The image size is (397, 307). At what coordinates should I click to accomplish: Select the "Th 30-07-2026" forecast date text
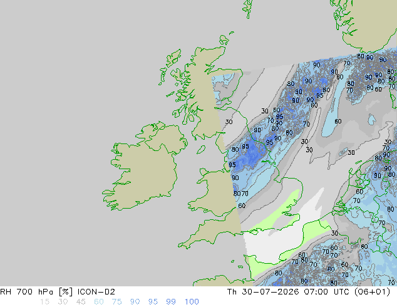tap(264, 292)
